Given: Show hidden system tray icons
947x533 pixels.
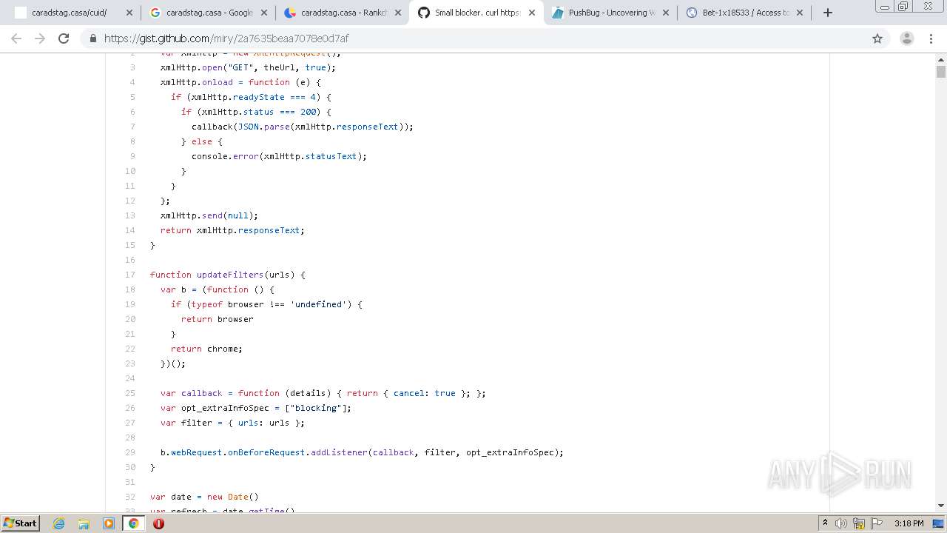Looking at the screenshot, I should click(826, 523).
